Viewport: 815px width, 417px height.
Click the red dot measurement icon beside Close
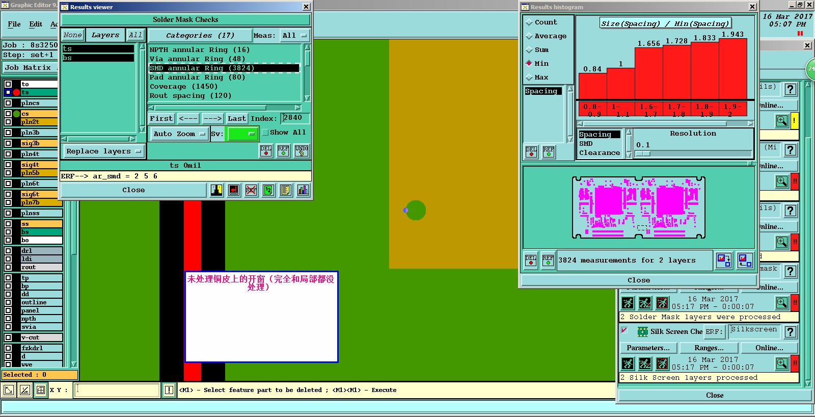(234, 190)
